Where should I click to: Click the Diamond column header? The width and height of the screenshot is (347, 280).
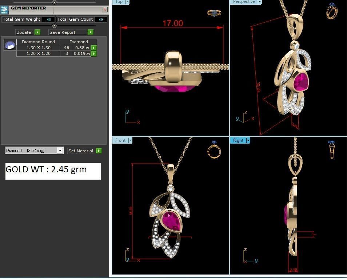click(79, 42)
